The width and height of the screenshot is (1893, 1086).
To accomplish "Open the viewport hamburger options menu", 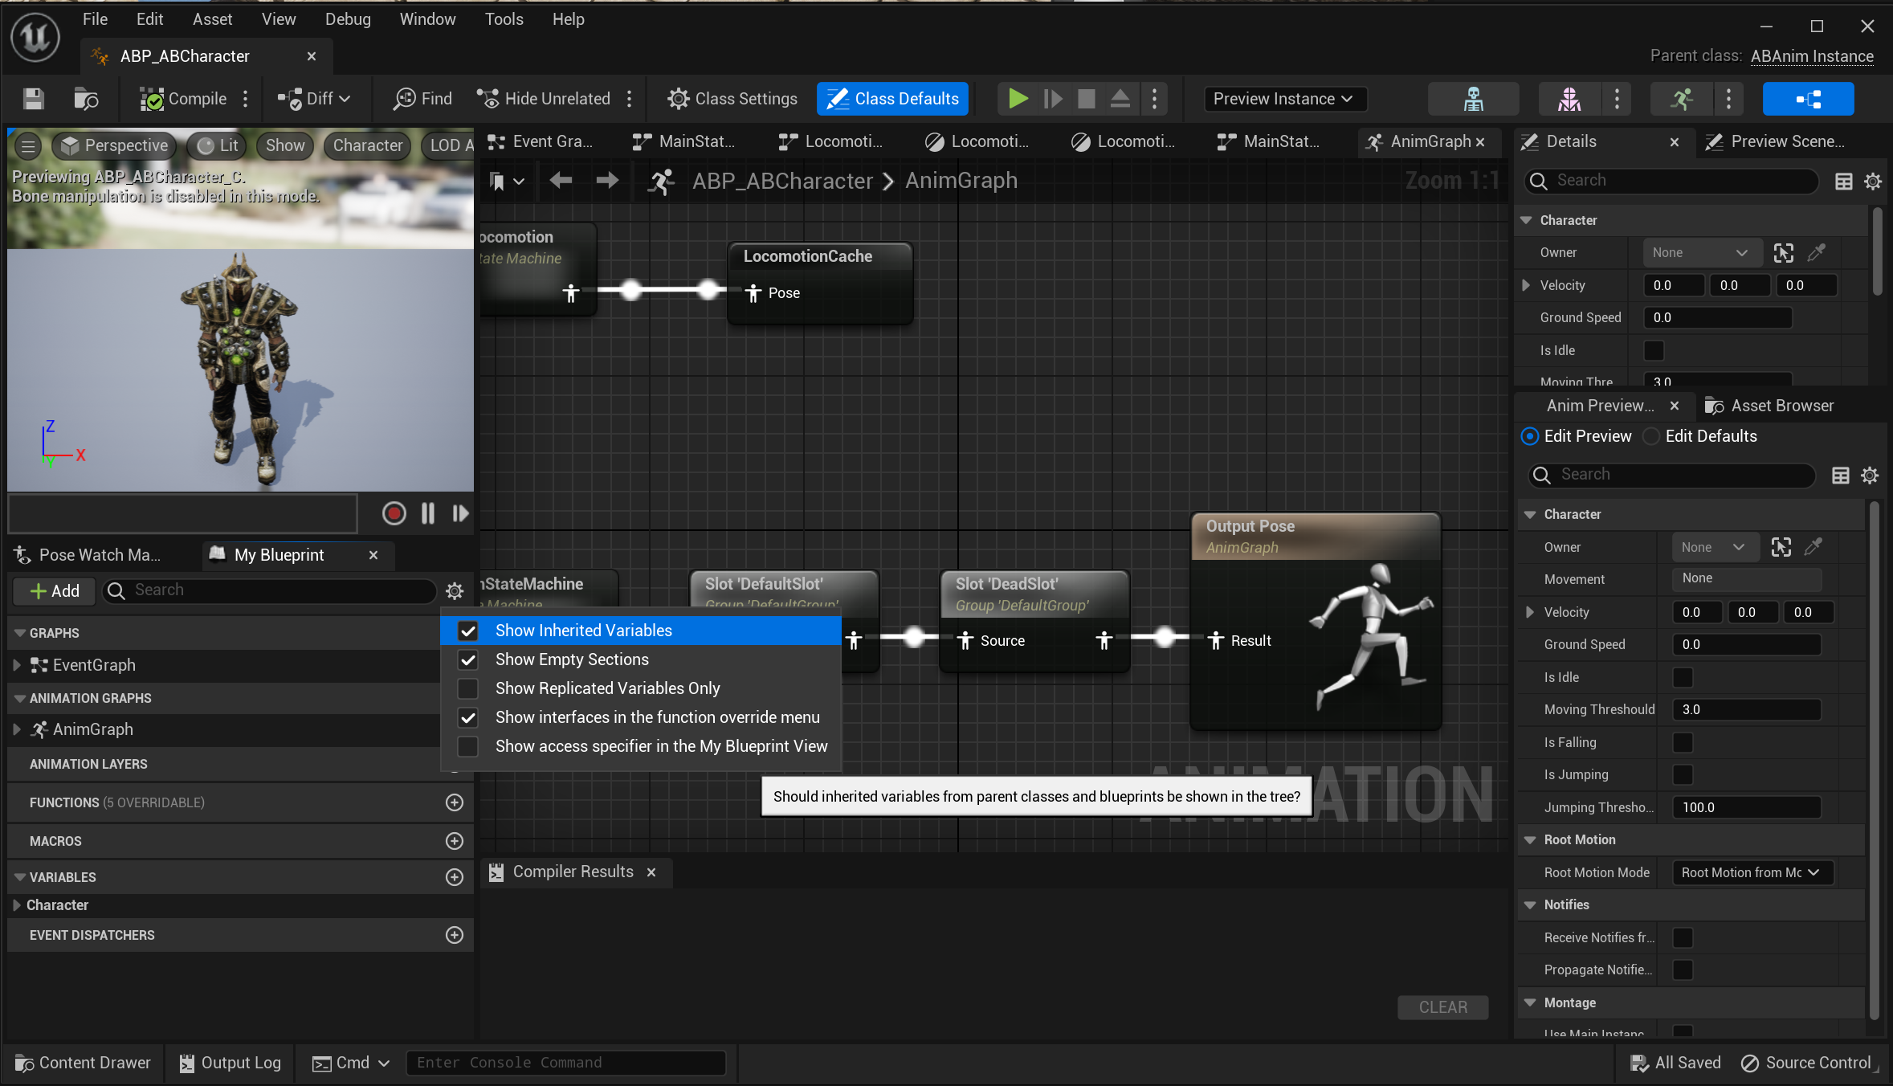I will click(28, 145).
